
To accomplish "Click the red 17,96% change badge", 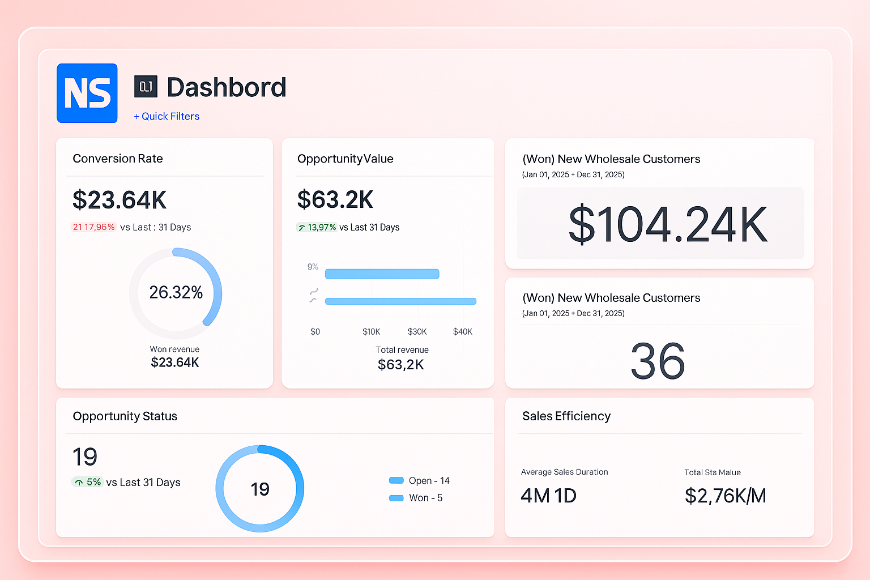I will (x=93, y=227).
